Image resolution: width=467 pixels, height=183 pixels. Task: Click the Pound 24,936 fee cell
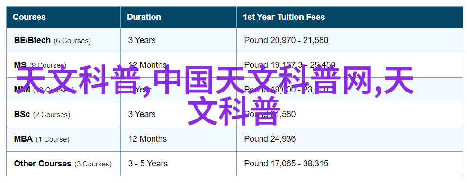tap(349, 139)
